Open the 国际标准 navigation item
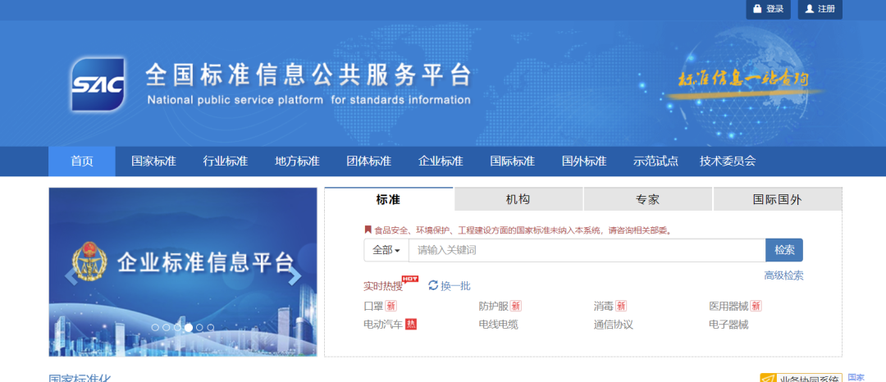Screen dimensions: 886x382 [x=513, y=161]
